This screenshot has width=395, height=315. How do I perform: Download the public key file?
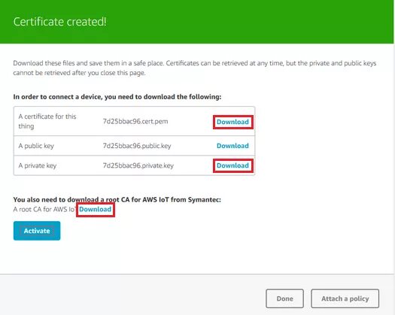(232, 146)
